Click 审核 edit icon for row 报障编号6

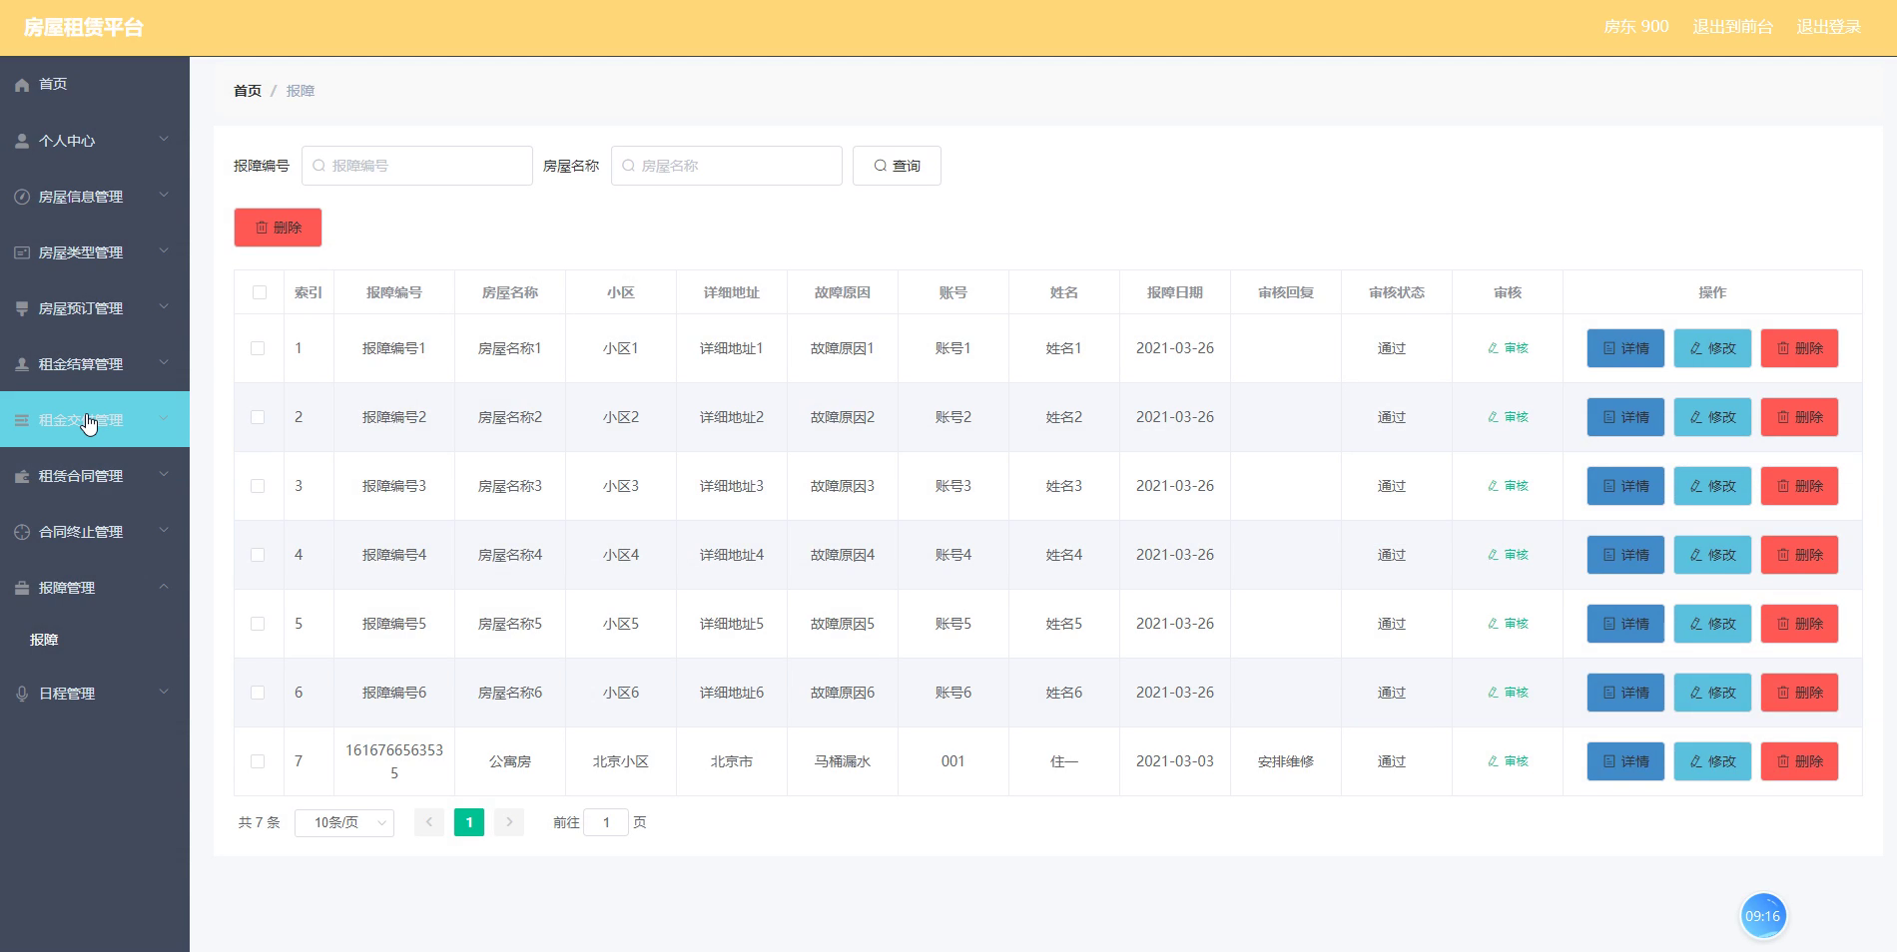1494,693
